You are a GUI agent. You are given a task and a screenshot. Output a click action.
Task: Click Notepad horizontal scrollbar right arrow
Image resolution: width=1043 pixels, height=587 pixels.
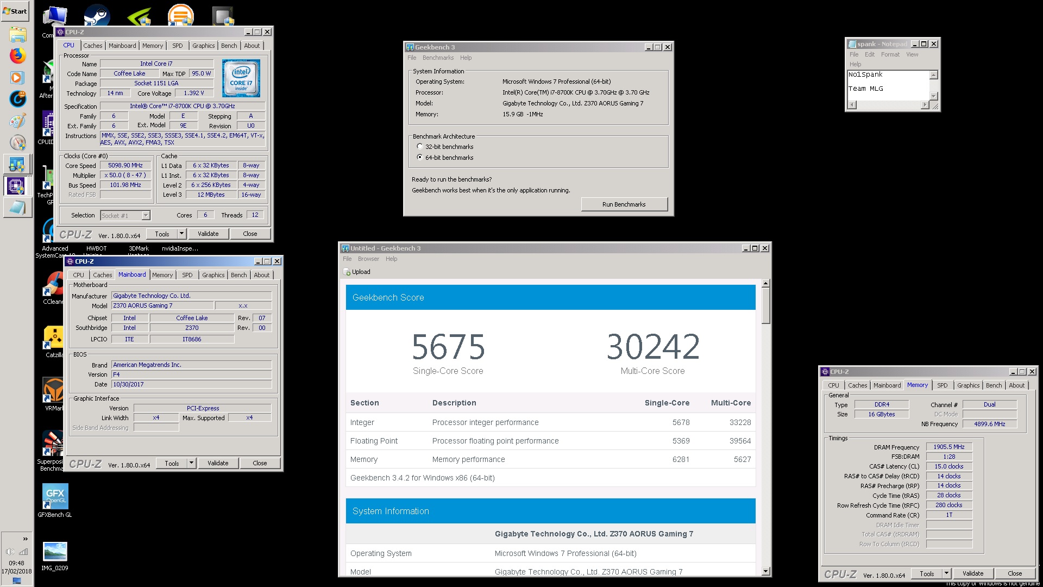(x=925, y=105)
